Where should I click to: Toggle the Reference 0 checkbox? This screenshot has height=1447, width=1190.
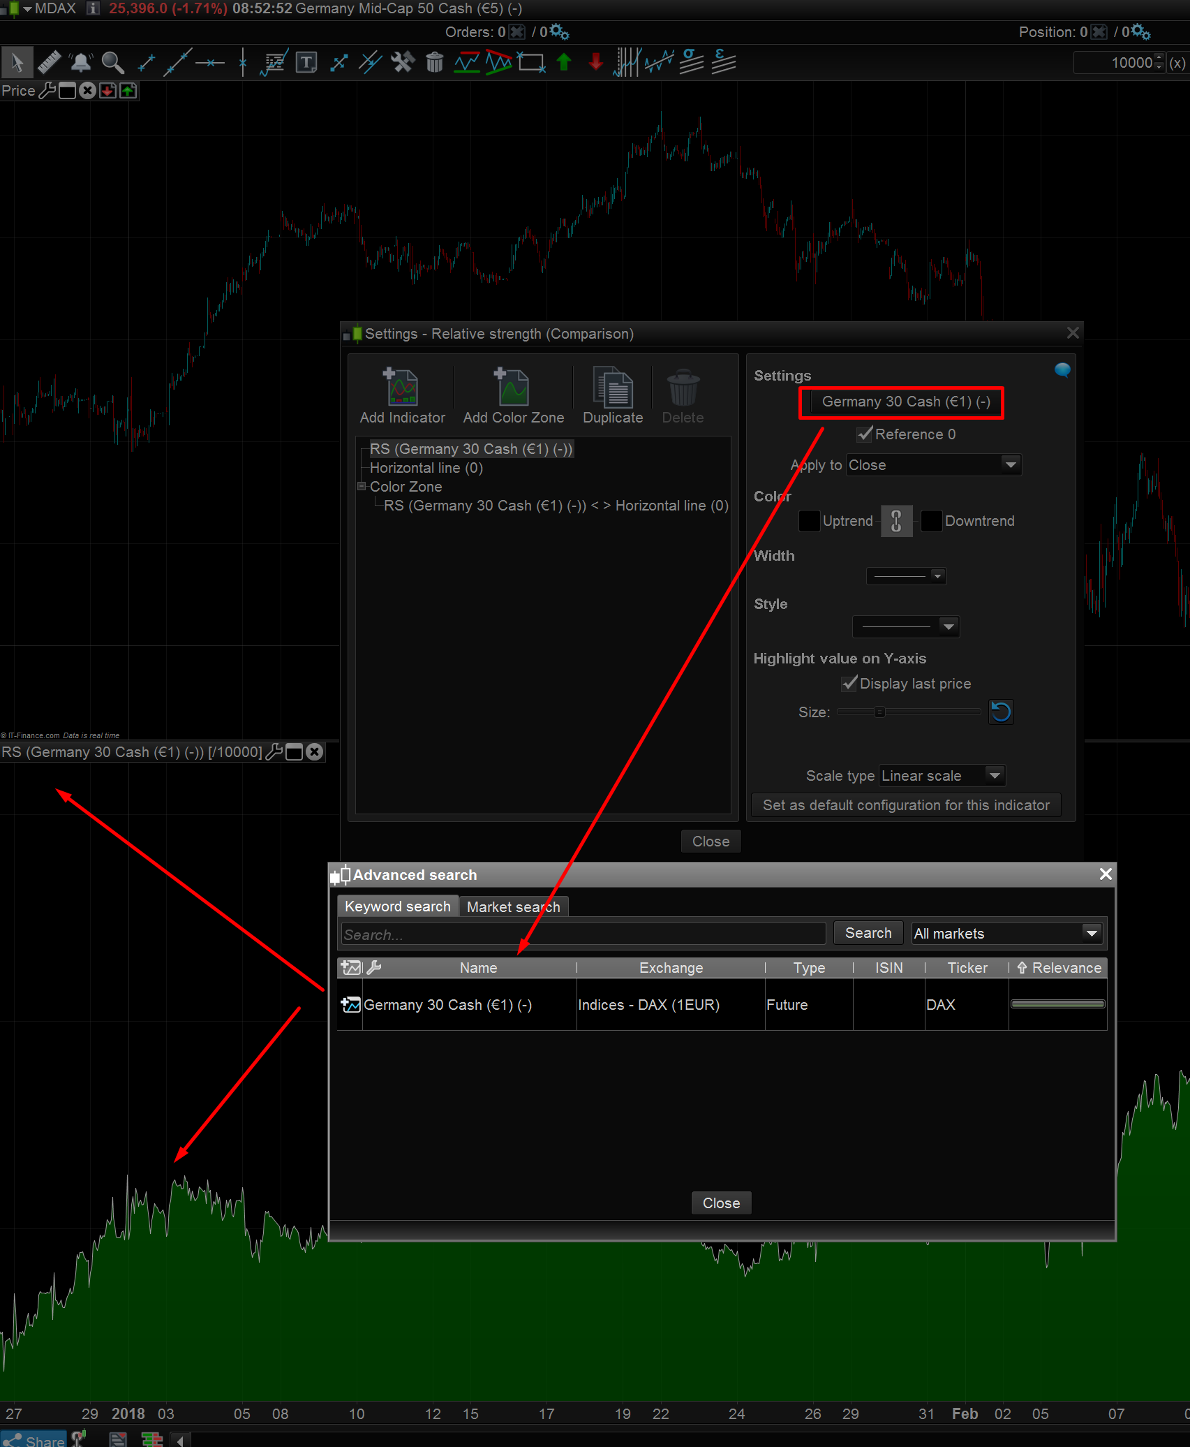click(865, 434)
